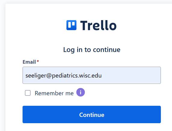Click the blue Trello board logo icon

pos(71,25)
